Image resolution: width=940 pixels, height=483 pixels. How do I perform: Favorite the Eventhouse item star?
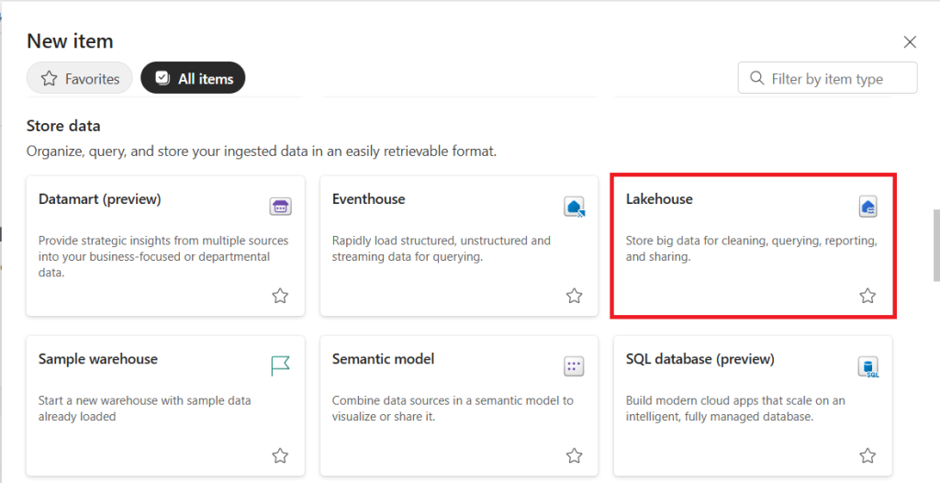pyautogui.click(x=575, y=296)
